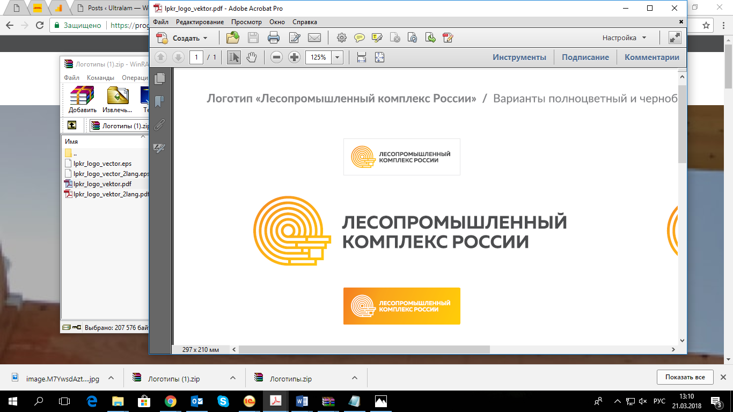
Task: Select lpkr_logo_vektor.pdf in WinRAR
Action: click(102, 184)
